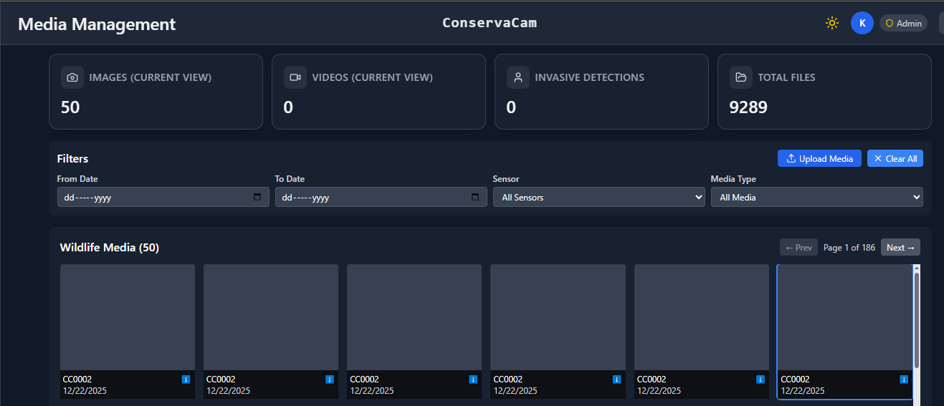Click the disabled Prev page button

pyautogui.click(x=798, y=247)
